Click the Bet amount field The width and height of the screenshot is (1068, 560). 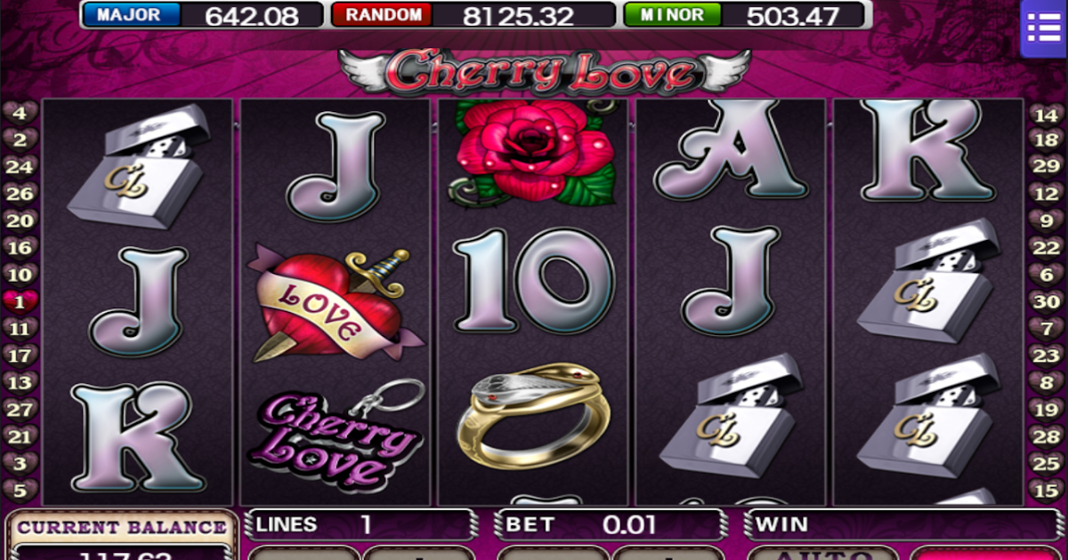(x=611, y=524)
